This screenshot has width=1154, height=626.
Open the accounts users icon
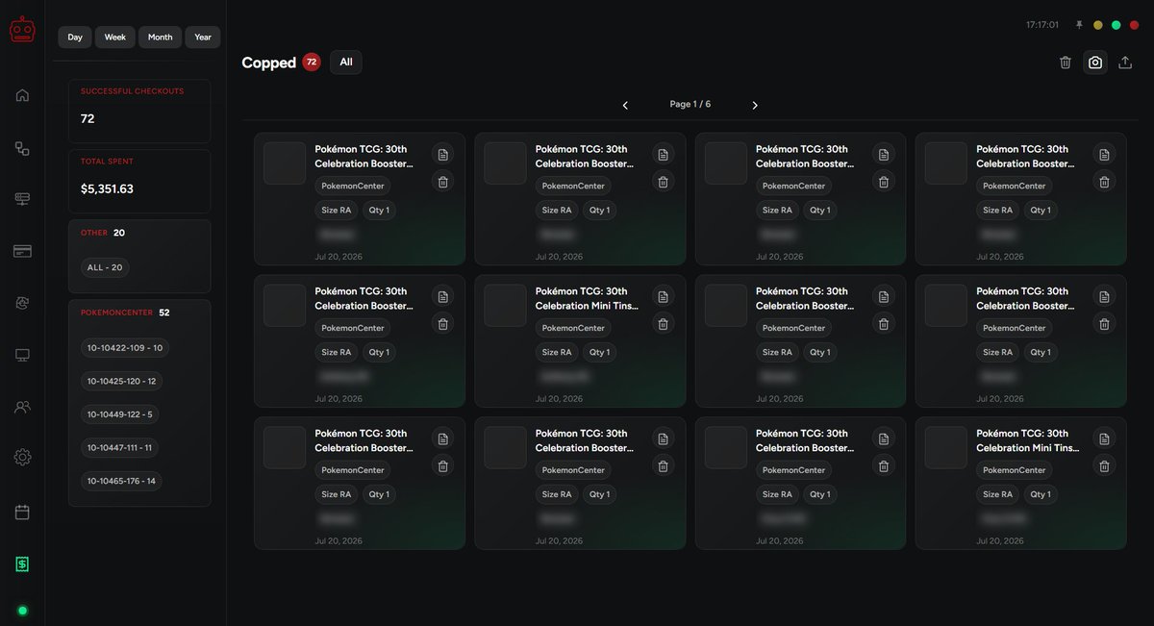pyautogui.click(x=22, y=407)
